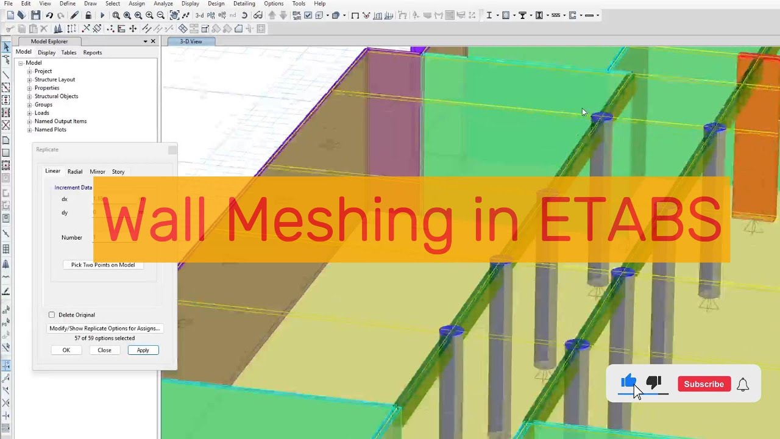780x439 pixels.
Task: Switch to Plan view button
Action: (211, 15)
